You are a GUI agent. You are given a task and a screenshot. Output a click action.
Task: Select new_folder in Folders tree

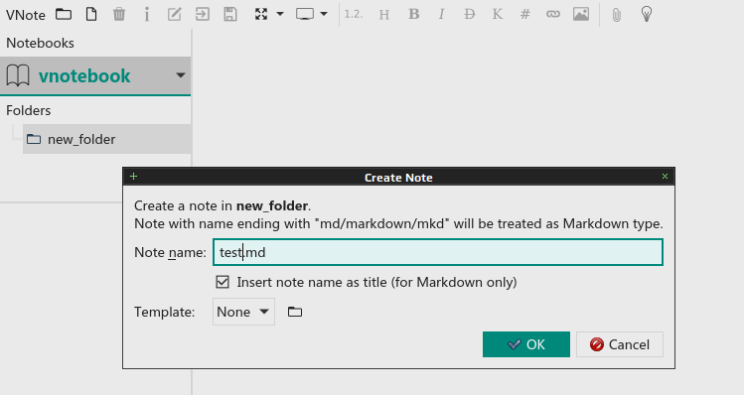pyautogui.click(x=106, y=139)
